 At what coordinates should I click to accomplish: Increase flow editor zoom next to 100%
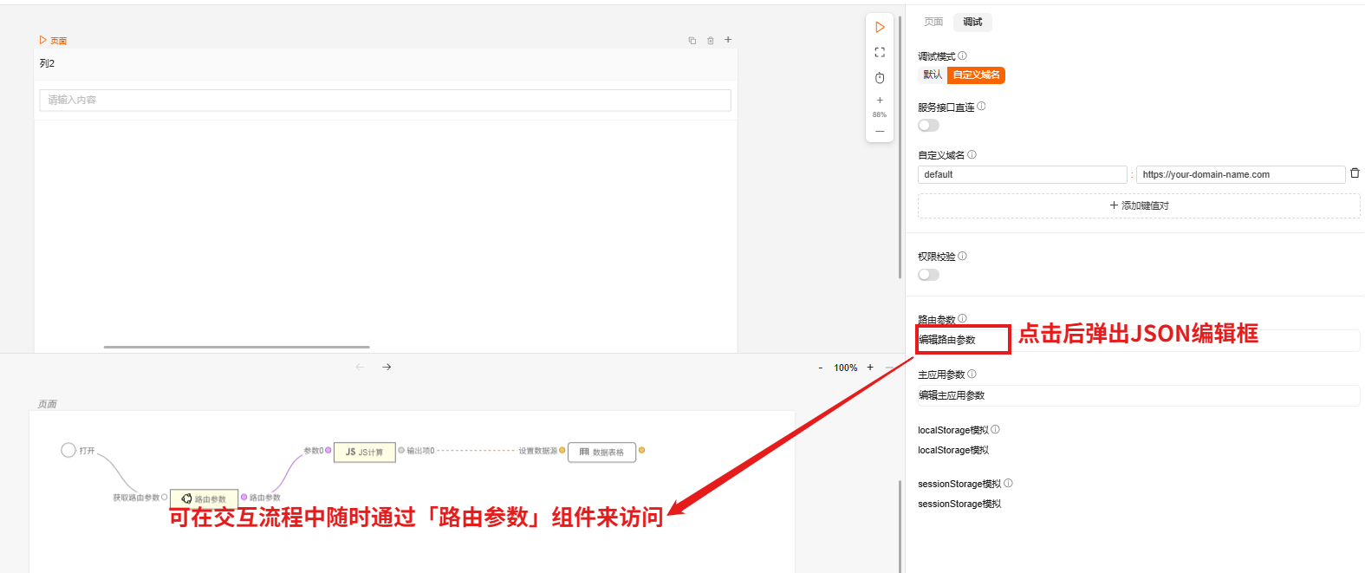click(x=870, y=368)
